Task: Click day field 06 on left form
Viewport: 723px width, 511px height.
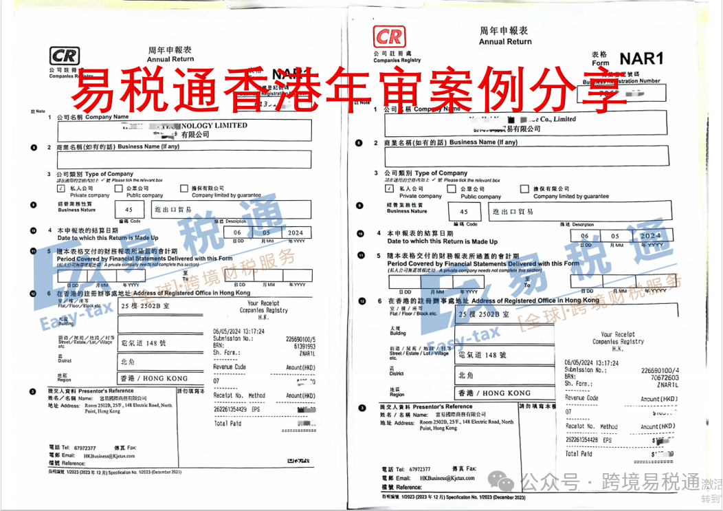Action: (x=237, y=232)
